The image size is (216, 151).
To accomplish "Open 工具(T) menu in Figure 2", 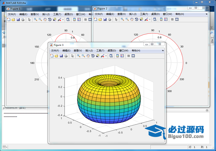I will [144, 14].
